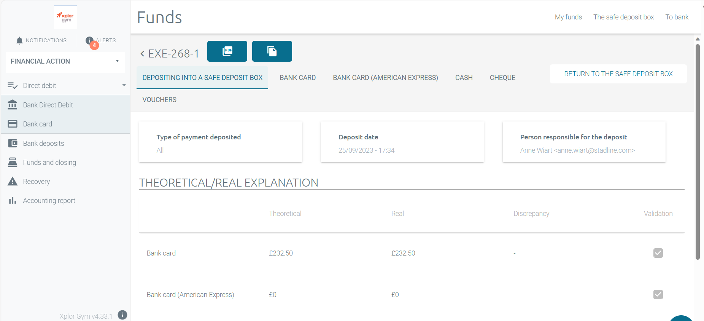Click the alerts badge showing 4

pyautogui.click(x=94, y=45)
